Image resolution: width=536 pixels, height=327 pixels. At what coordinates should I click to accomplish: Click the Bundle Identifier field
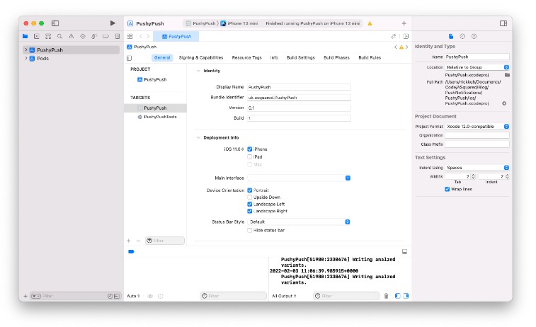299,98
